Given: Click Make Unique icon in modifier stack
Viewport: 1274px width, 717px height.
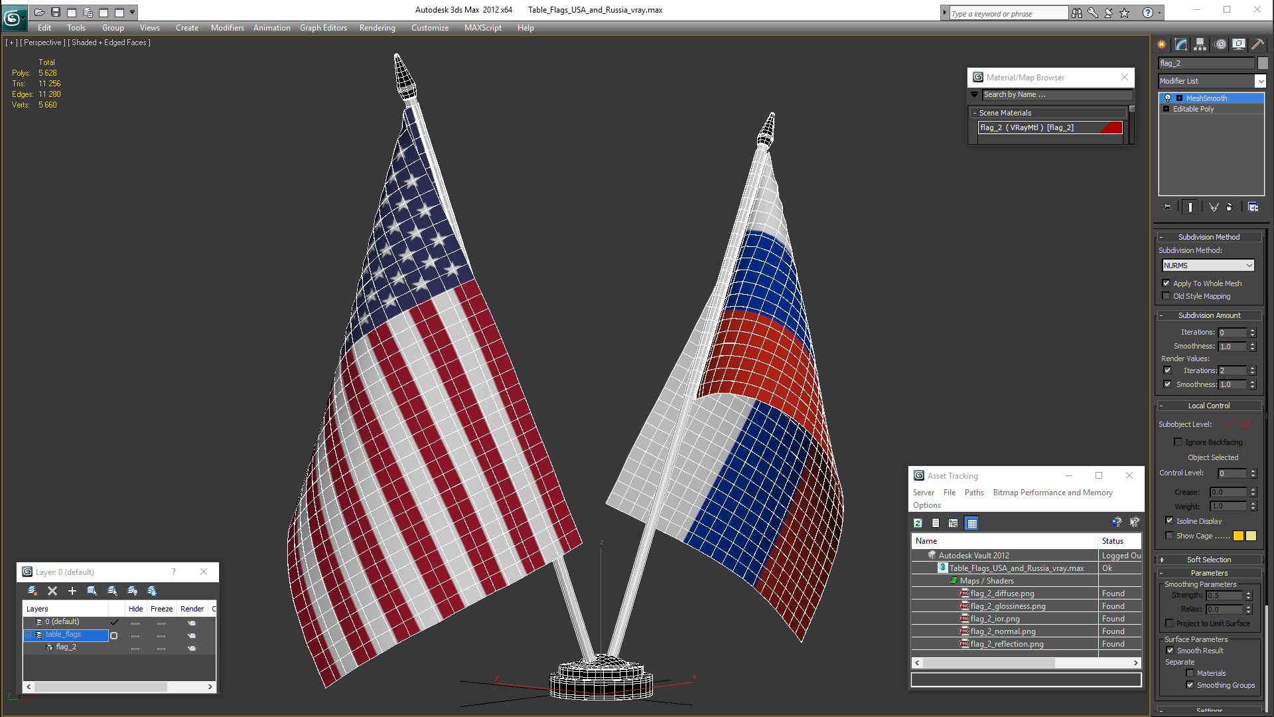Looking at the screenshot, I should 1214,207.
